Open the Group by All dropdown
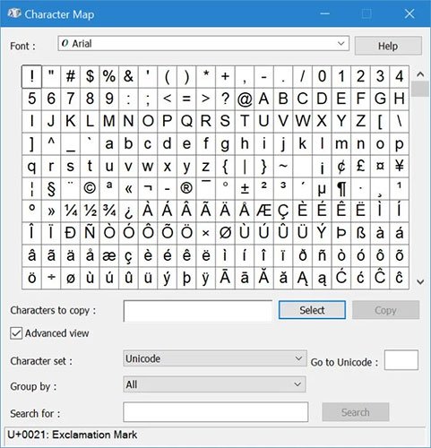431x448 pixels. 214,384
